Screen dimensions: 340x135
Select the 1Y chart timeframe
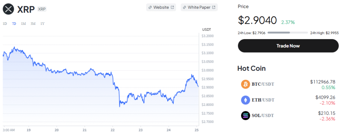pos(42,23)
